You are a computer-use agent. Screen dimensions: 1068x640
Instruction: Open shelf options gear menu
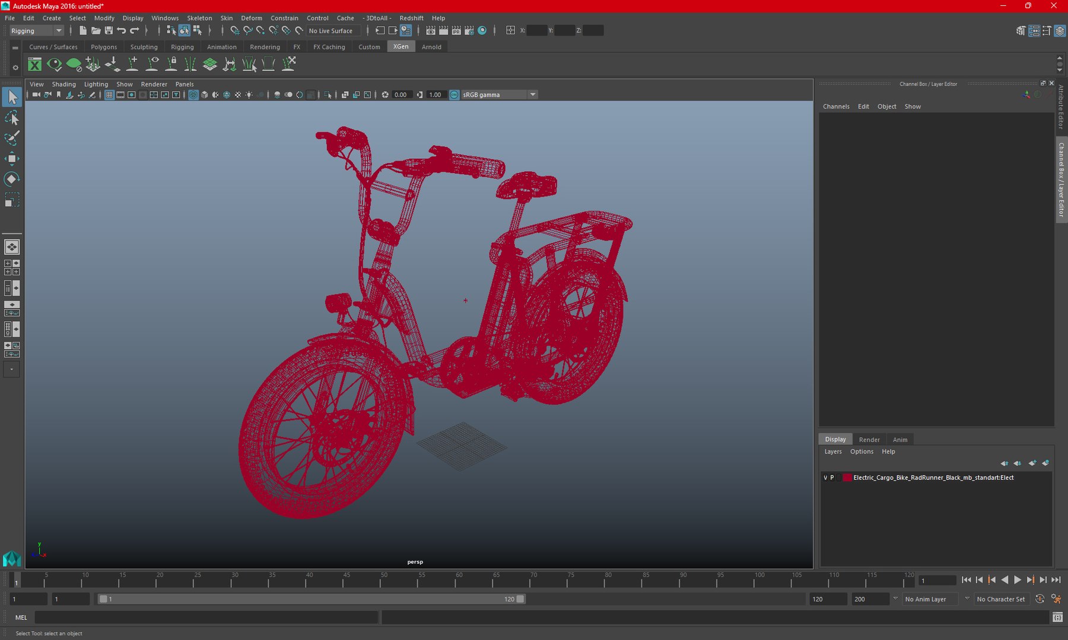point(15,68)
